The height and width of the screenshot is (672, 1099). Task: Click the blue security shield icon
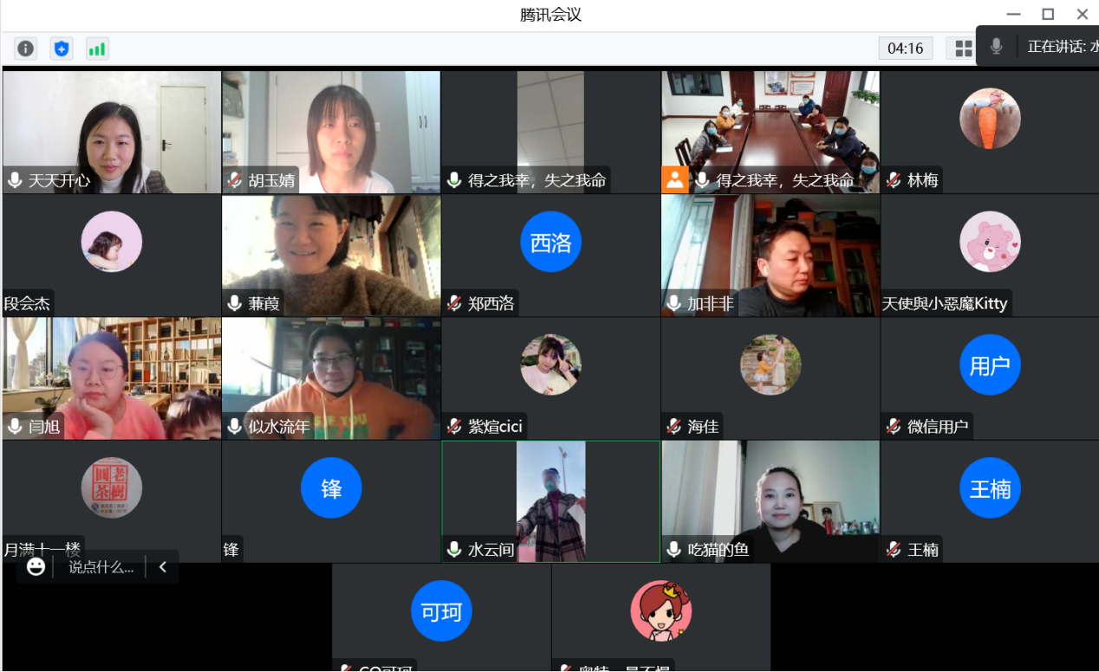61,48
